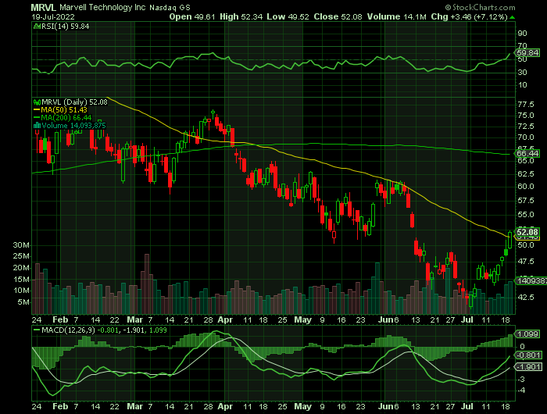Image resolution: width=547 pixels, height=414 pixels.
Task: Click the Jul label on the MACD date axis
Action: coord(467,407)
